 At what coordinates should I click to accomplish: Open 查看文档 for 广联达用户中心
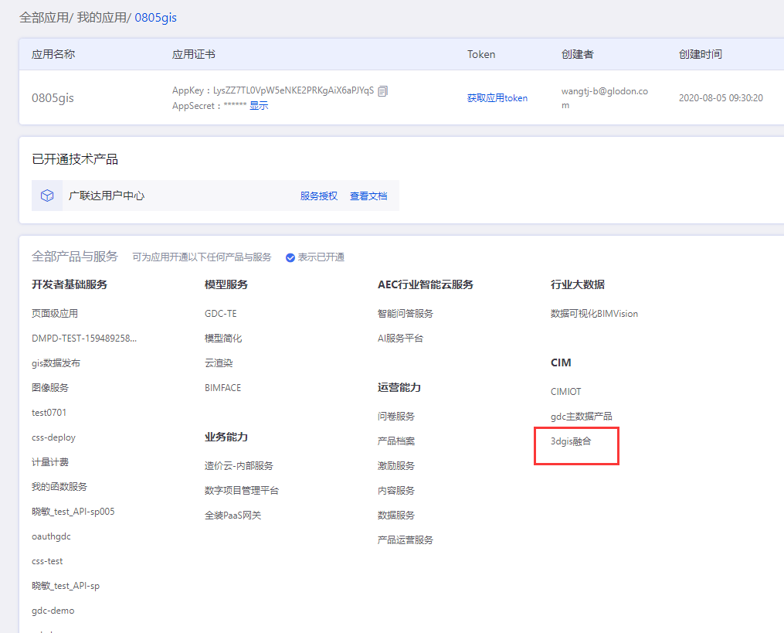(x=368, y=196)
